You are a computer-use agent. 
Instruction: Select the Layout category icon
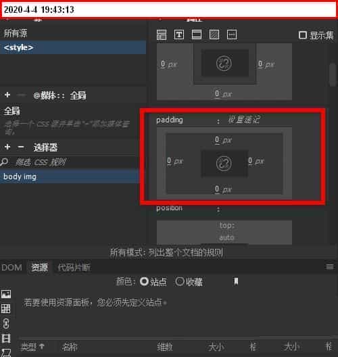pyautogui.click(x=162, y=35)
